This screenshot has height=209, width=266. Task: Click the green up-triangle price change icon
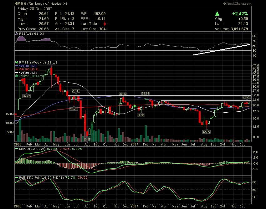pyautogui.click(x=217, y=14)
